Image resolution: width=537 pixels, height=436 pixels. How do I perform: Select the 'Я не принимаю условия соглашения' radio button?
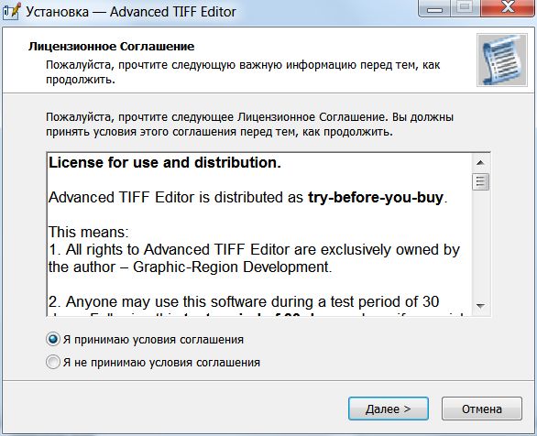[53, 362]
